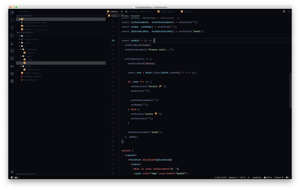Collapse the Open Editors section

(25, 16)
